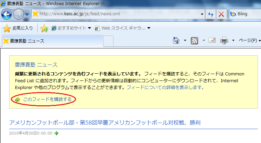The image size is (261, 143).
Task: Expand the Print options dropdown arrow
Action: coord(233,40)
